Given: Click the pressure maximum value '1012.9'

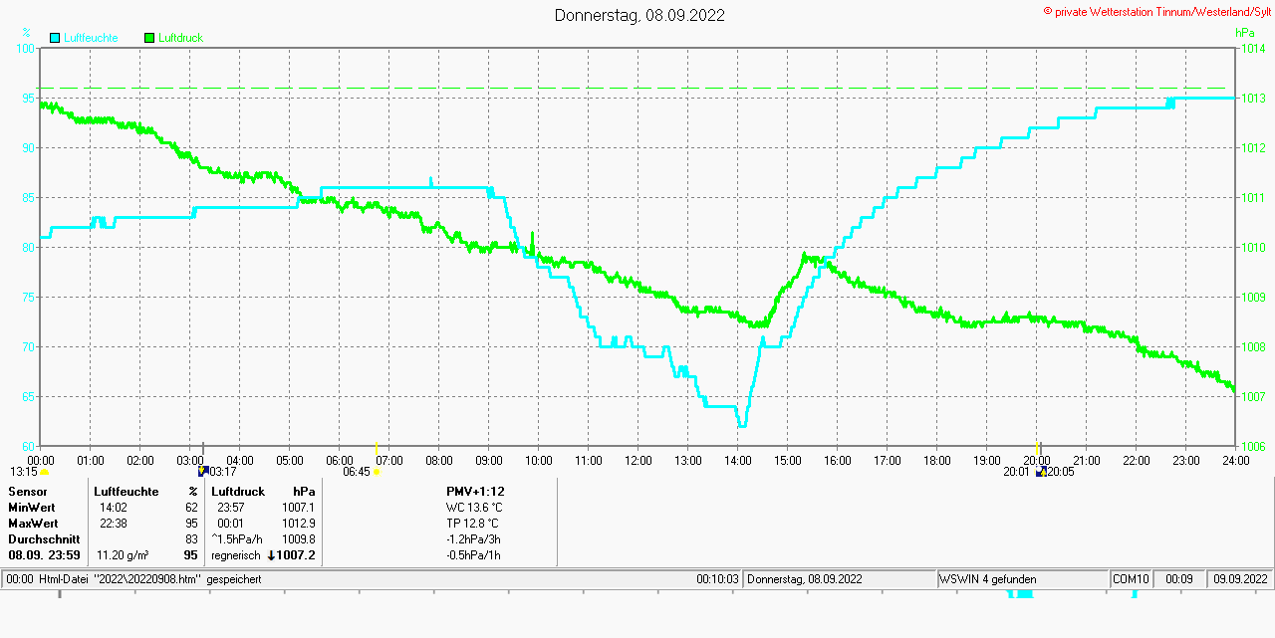Looking at the screenshot, I should tap(299, 524).
